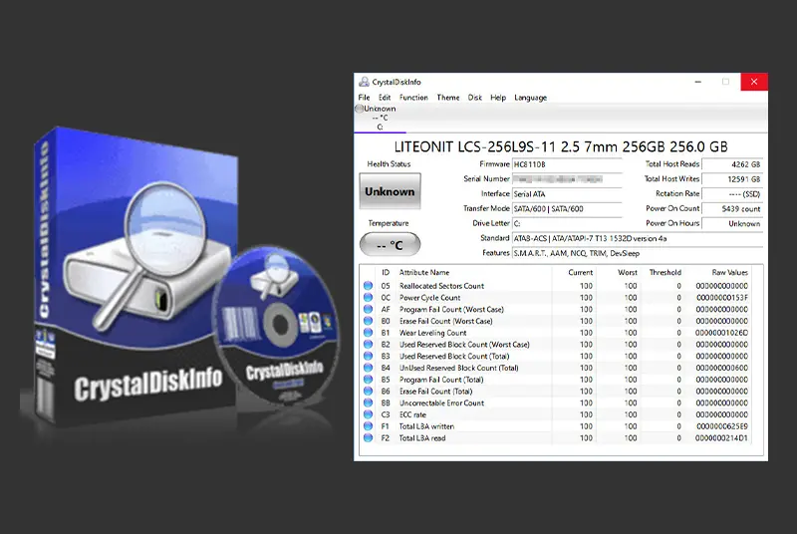Image resolution: width=797 pixels, height=534 pixels.
Task: Click raw value 00000001026D
Action: 721,333
